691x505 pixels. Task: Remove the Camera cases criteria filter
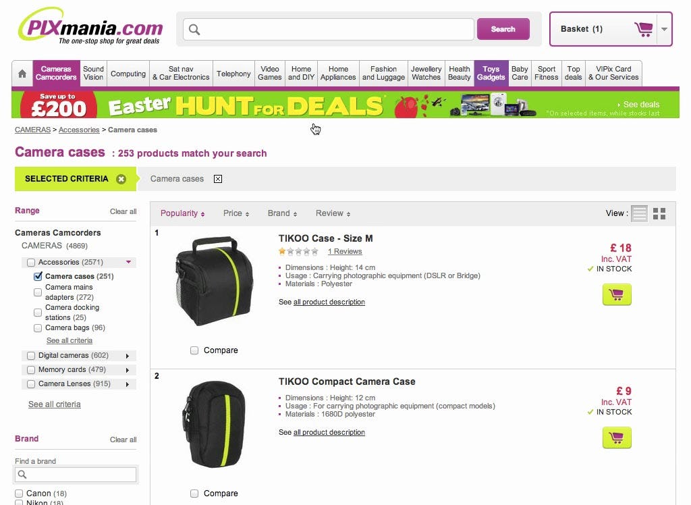(x=217, y=179)
